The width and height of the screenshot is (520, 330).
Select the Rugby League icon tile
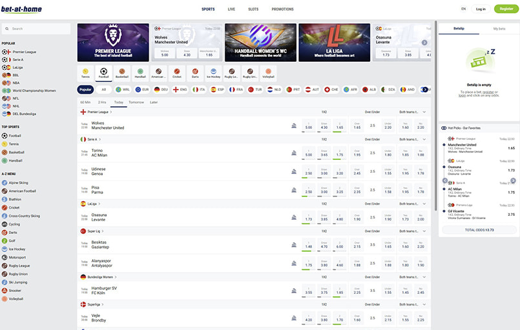[x=231, y=73]
